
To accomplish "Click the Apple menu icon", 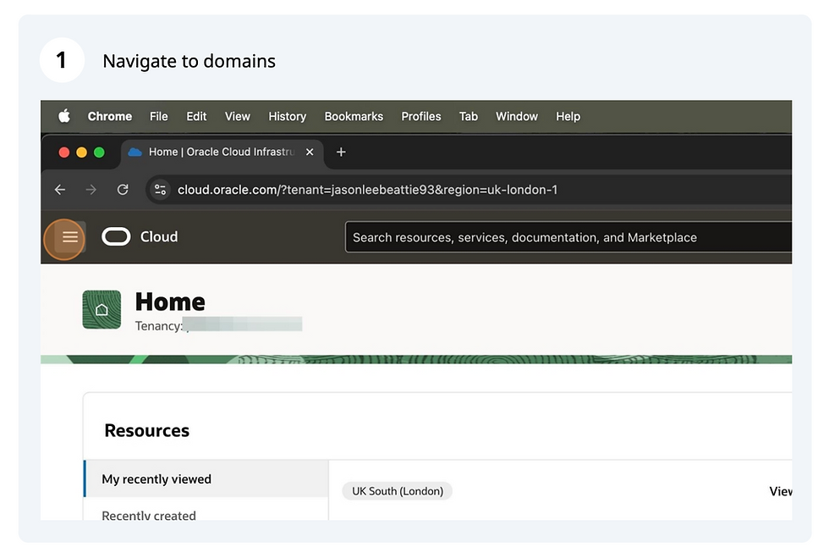I will [64, 116].
